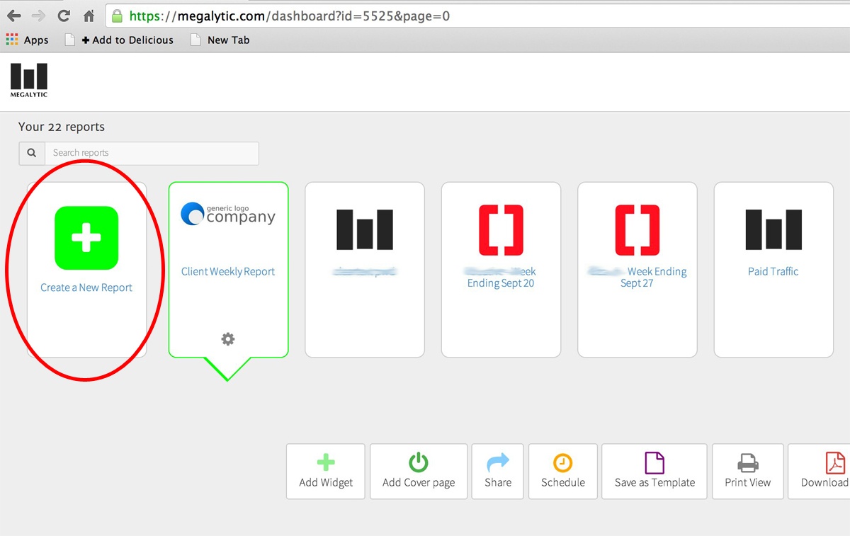The image size is (850, 536).
Task: Click the Apps shortcut in bookmarks bar
Action: click(x=28, y=40)
